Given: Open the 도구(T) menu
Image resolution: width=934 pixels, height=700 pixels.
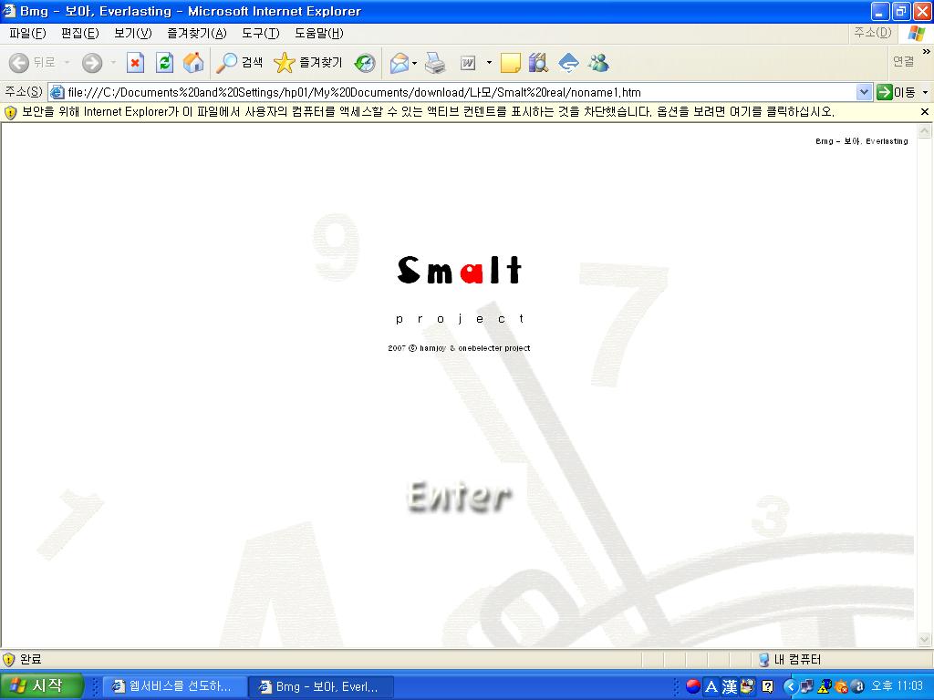Looking at the screenshot, I should pos(260,33).
